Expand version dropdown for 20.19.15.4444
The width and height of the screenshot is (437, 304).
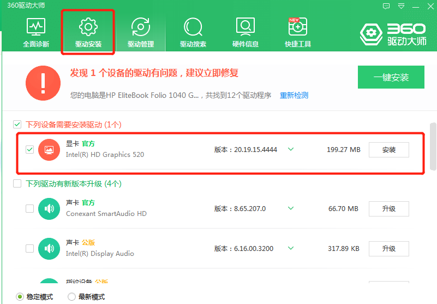pyautogui.click(x=291, y=149)
